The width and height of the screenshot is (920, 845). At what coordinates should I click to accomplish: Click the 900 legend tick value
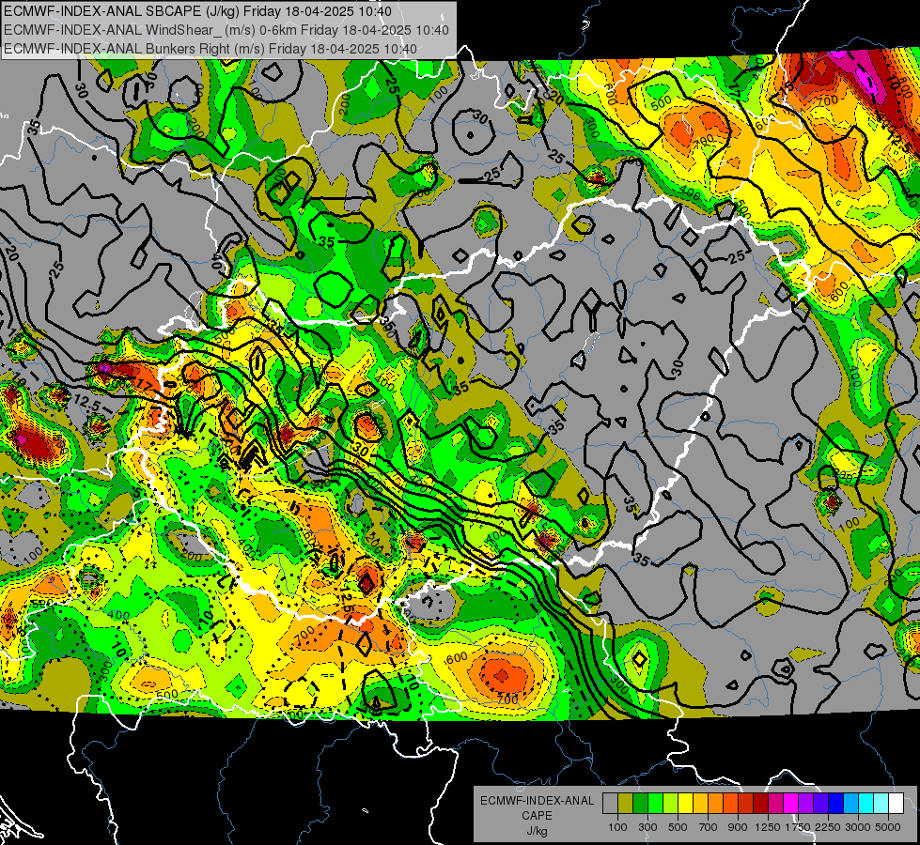pos(738,827)
